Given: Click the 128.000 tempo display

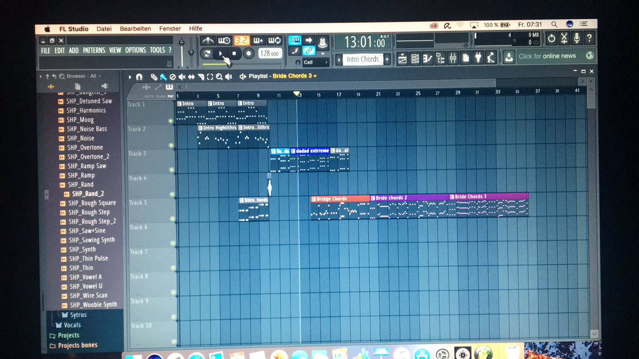Looking at the screenshot, I should (x=271, y=53).
